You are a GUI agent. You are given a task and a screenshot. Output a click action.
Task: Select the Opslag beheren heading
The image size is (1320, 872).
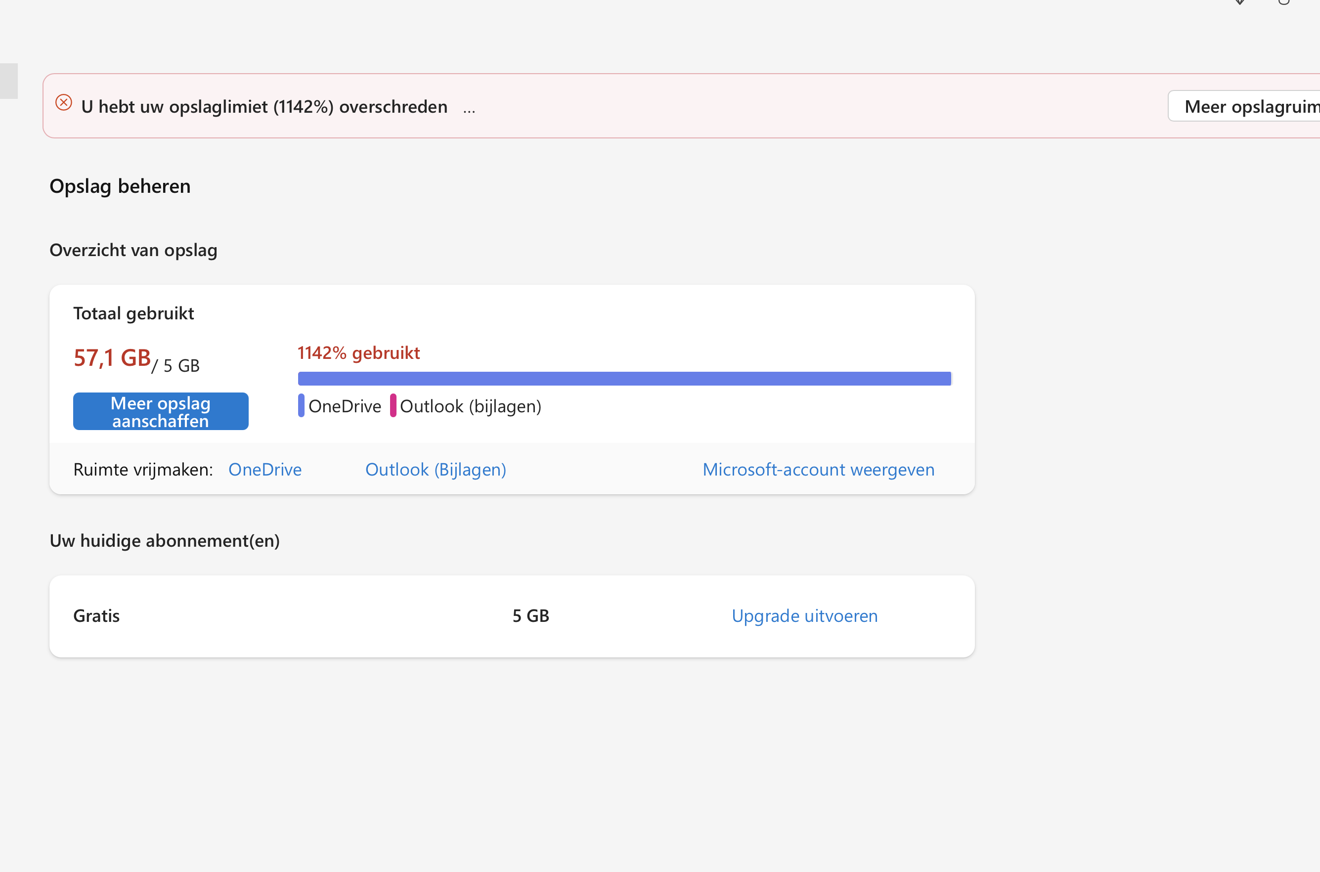[x=120, y=186]
